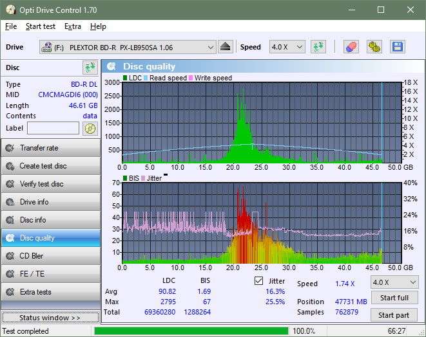This screenshot has height=337, width=426.
Task: Click the purple Jitter legend swatch
Action: click(143, 178)
